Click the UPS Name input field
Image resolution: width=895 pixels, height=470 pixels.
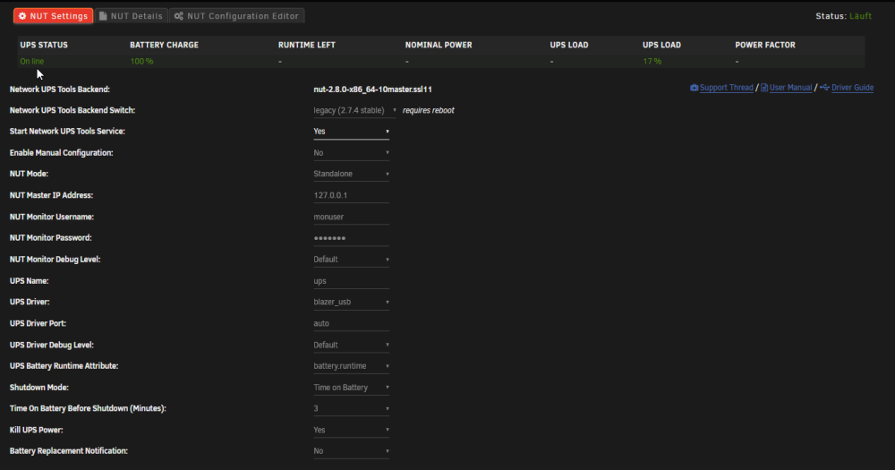pyautogui.click(x=351, y=281)
